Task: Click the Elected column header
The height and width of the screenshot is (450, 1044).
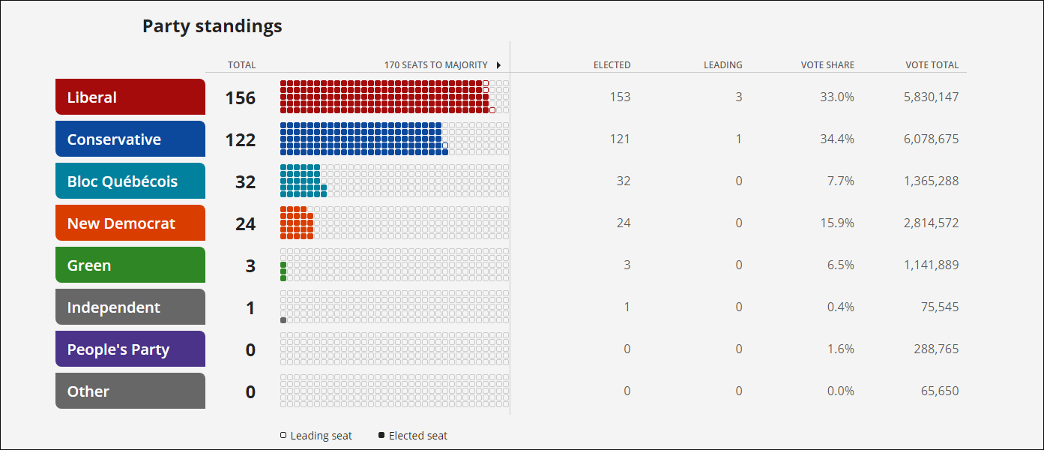Action: pos(612,65)
